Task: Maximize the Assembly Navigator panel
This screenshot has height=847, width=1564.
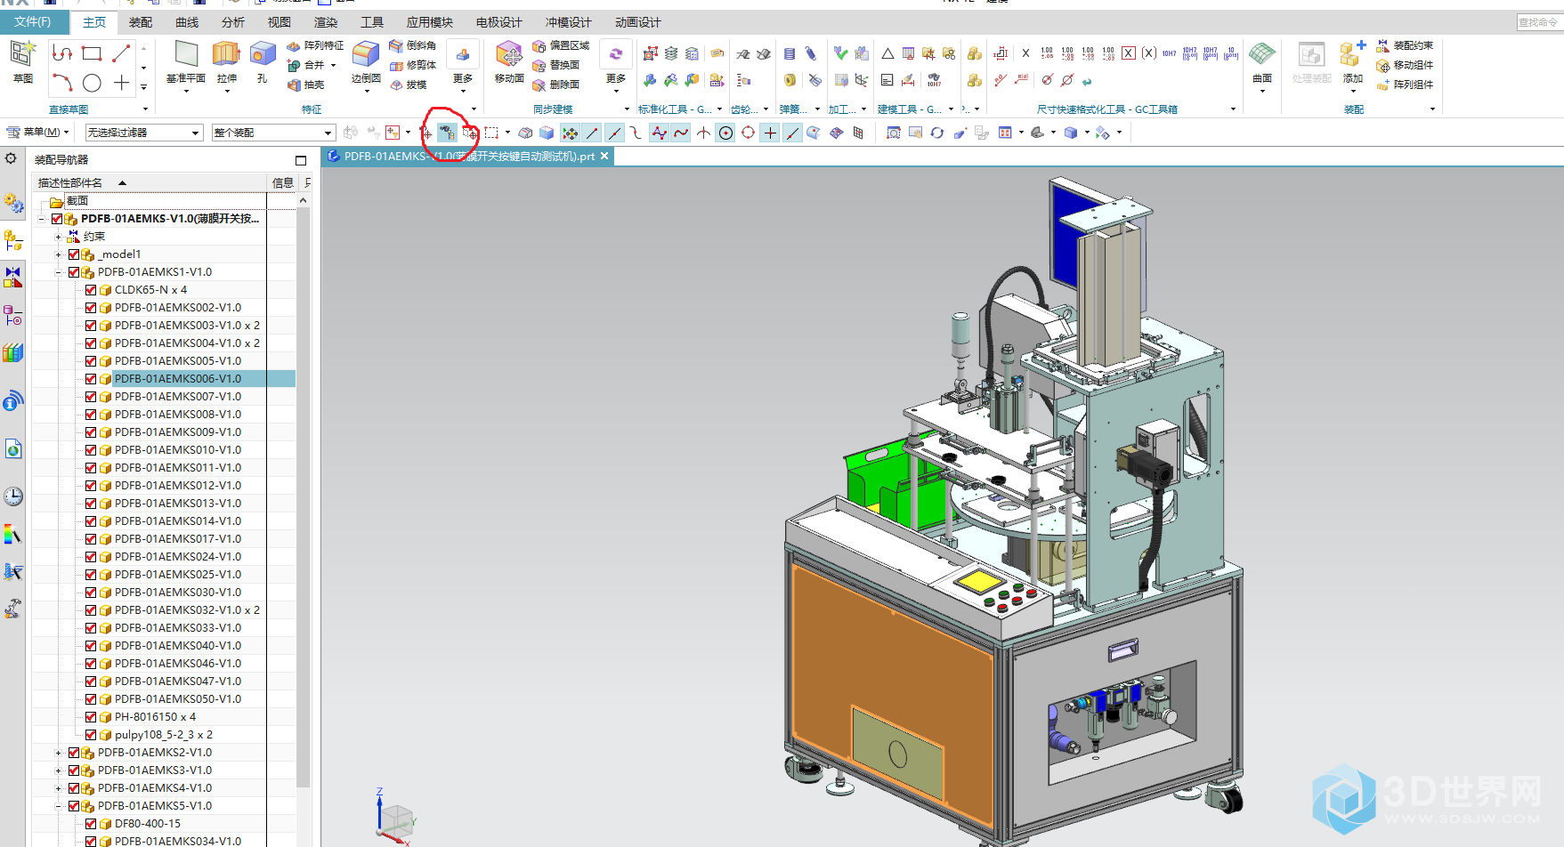Action: coord(301,160)
